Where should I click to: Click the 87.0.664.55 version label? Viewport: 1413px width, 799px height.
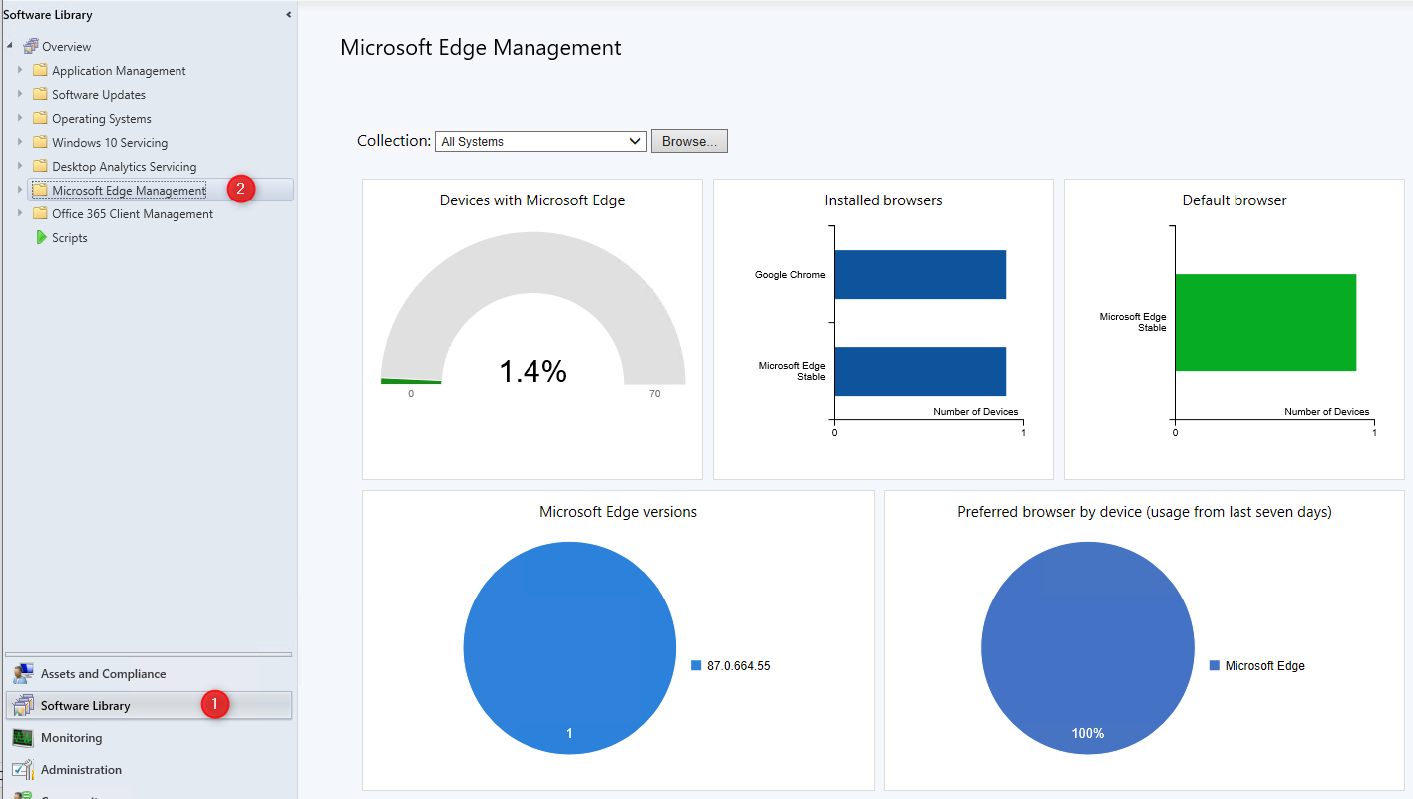point(738,666)
